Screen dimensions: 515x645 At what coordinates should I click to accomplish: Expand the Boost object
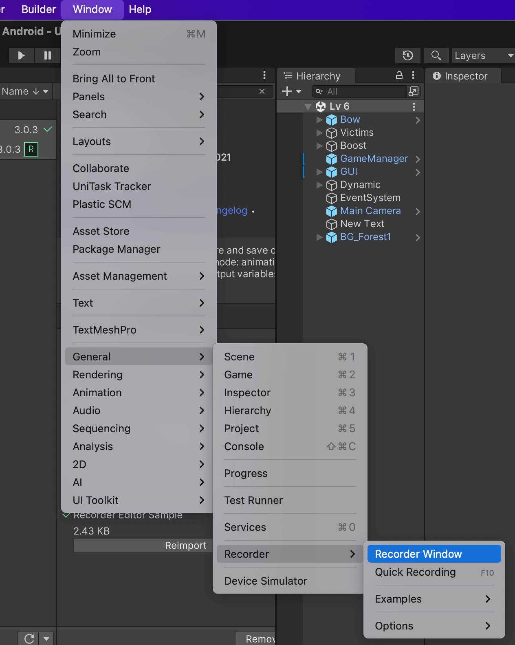319,146
